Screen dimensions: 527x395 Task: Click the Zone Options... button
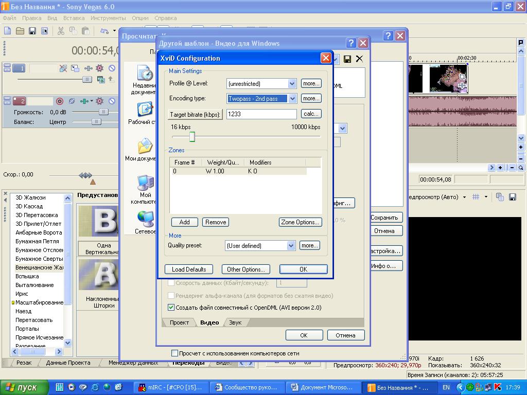tap(300, 222)
